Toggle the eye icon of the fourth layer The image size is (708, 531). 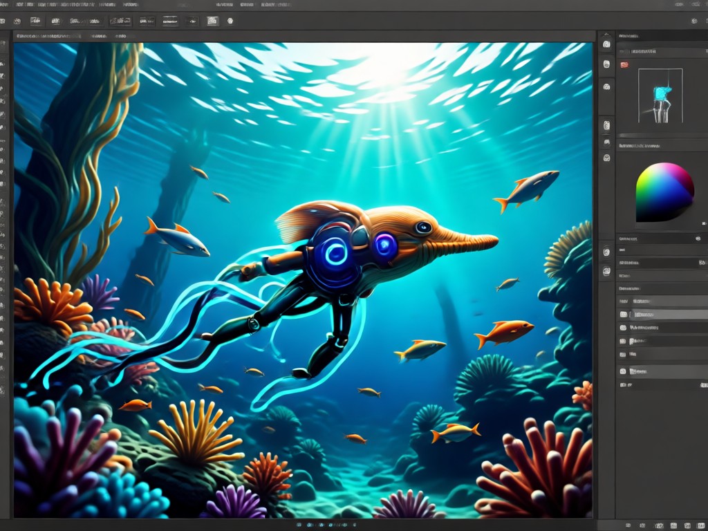coord(624,355)
